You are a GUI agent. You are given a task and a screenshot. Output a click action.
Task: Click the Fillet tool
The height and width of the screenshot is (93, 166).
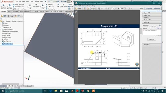pyautogui.click(x=58, y=5)
